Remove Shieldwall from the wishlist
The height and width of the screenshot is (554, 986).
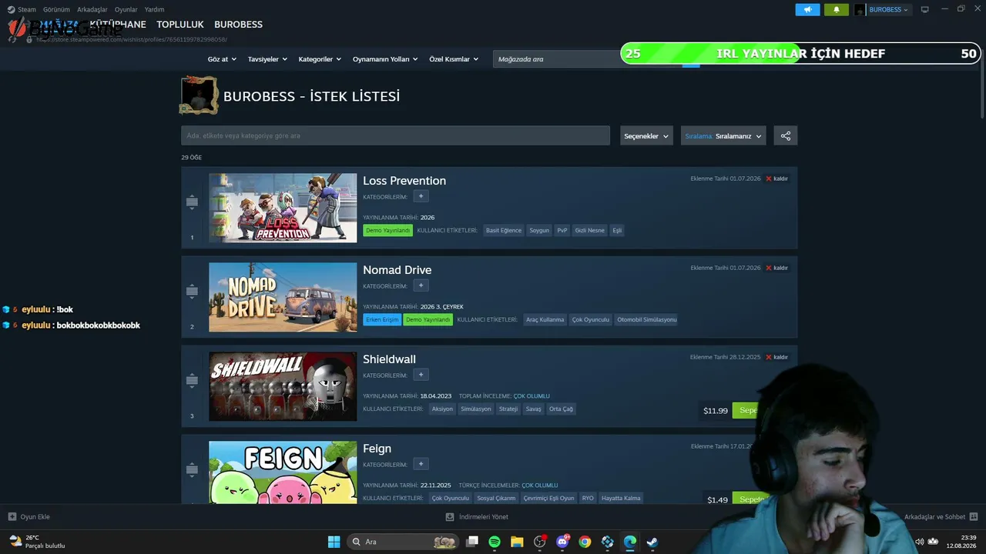(776, 357)
